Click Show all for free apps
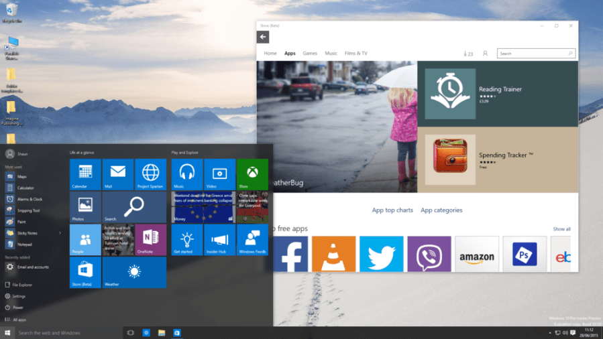Viewport: 603px width, 339px height. point(561,229)
